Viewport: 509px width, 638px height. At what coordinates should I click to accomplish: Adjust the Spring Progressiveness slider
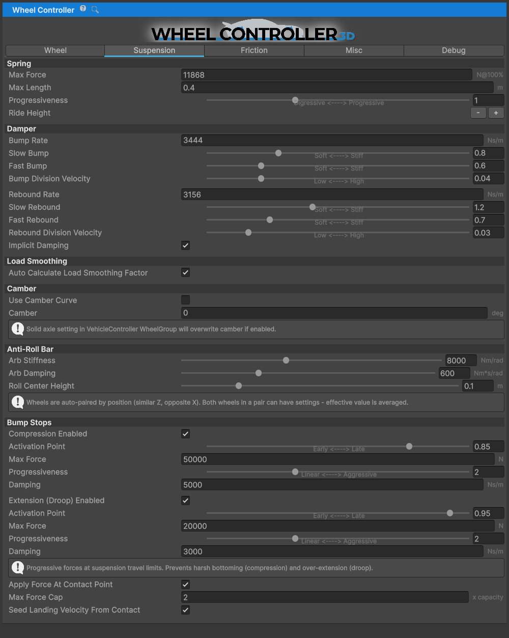point(338,100)
